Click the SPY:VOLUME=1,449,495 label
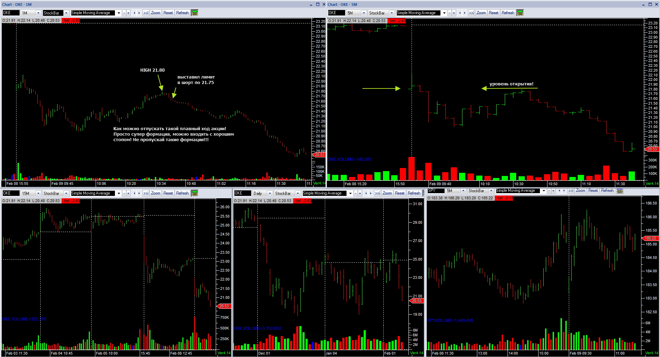660x357 pixels. 450,321
